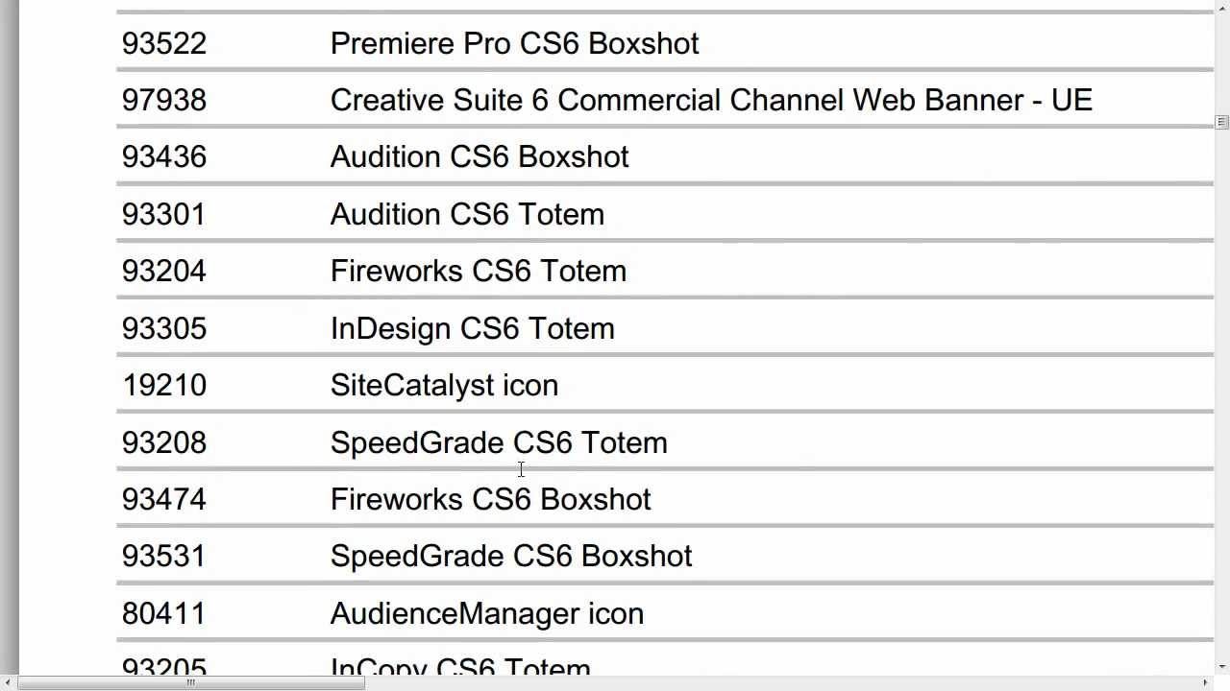
Task: Click the SpeedGrade CS6 Boxshot entry
Action: pos(510,556)
